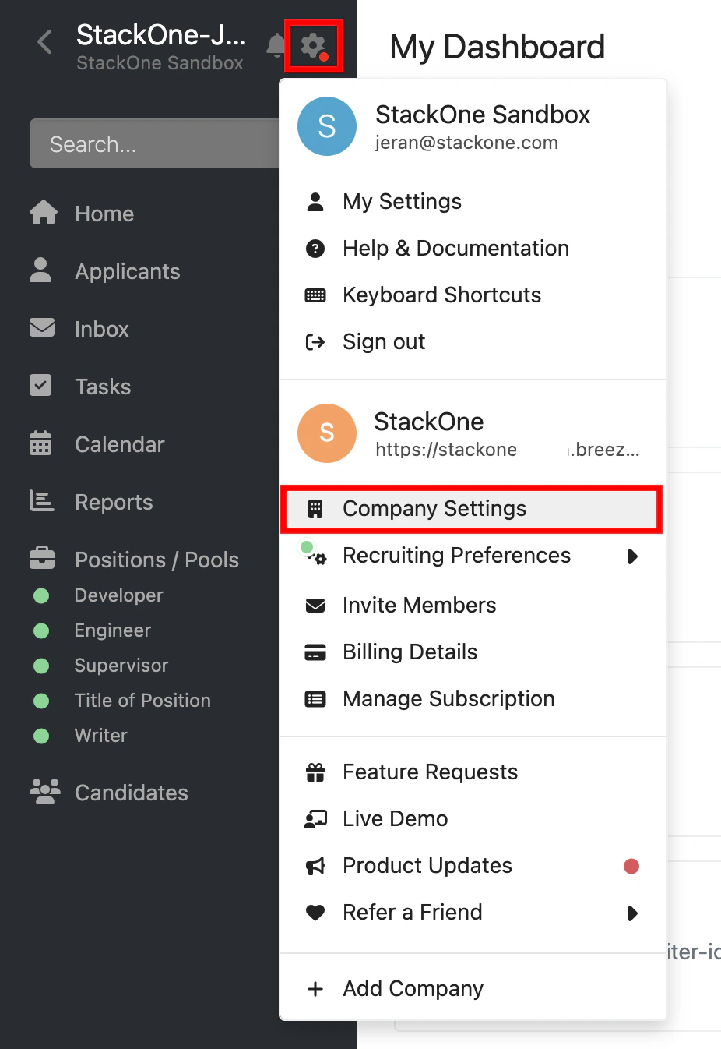Screen dimensions: 721x1049
Task: Select the Inbox envelope icon
Action: [x=40, y=328]
